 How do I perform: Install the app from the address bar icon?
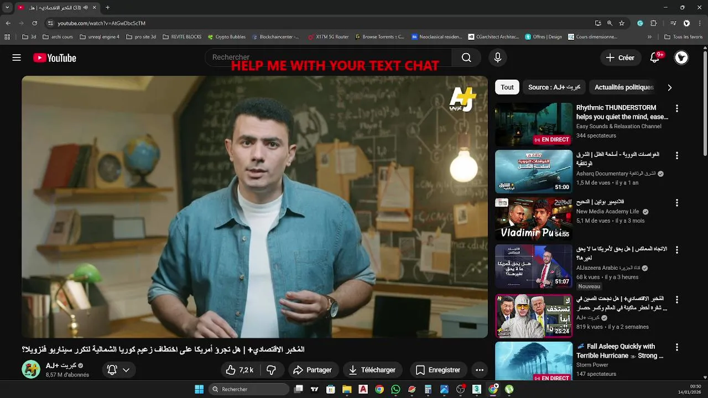598,23
